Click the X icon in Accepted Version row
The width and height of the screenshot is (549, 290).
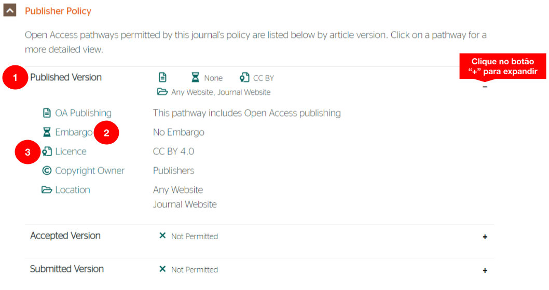[162, 236]
